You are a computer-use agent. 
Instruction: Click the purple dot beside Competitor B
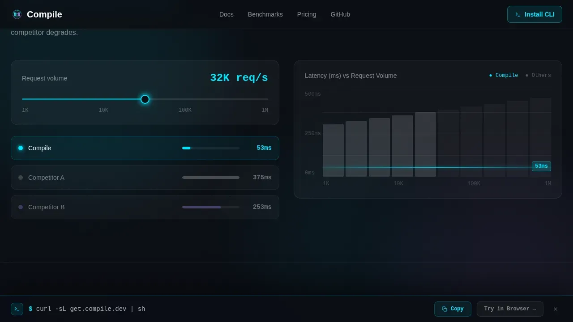coord(21,207)
